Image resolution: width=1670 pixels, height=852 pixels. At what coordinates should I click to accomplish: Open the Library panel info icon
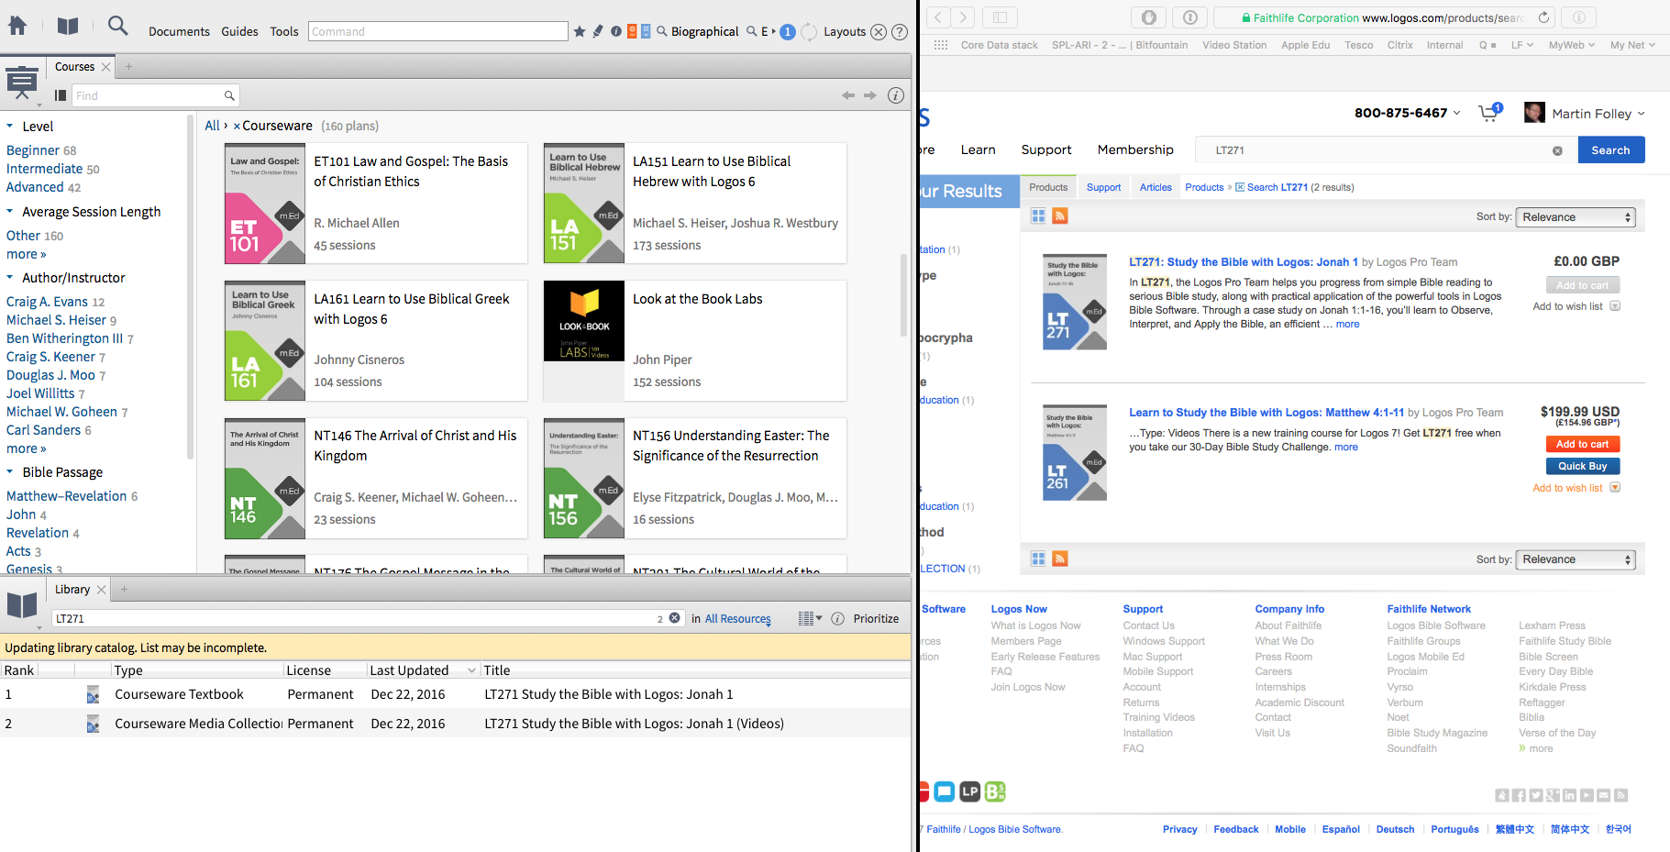pos(837,619)
